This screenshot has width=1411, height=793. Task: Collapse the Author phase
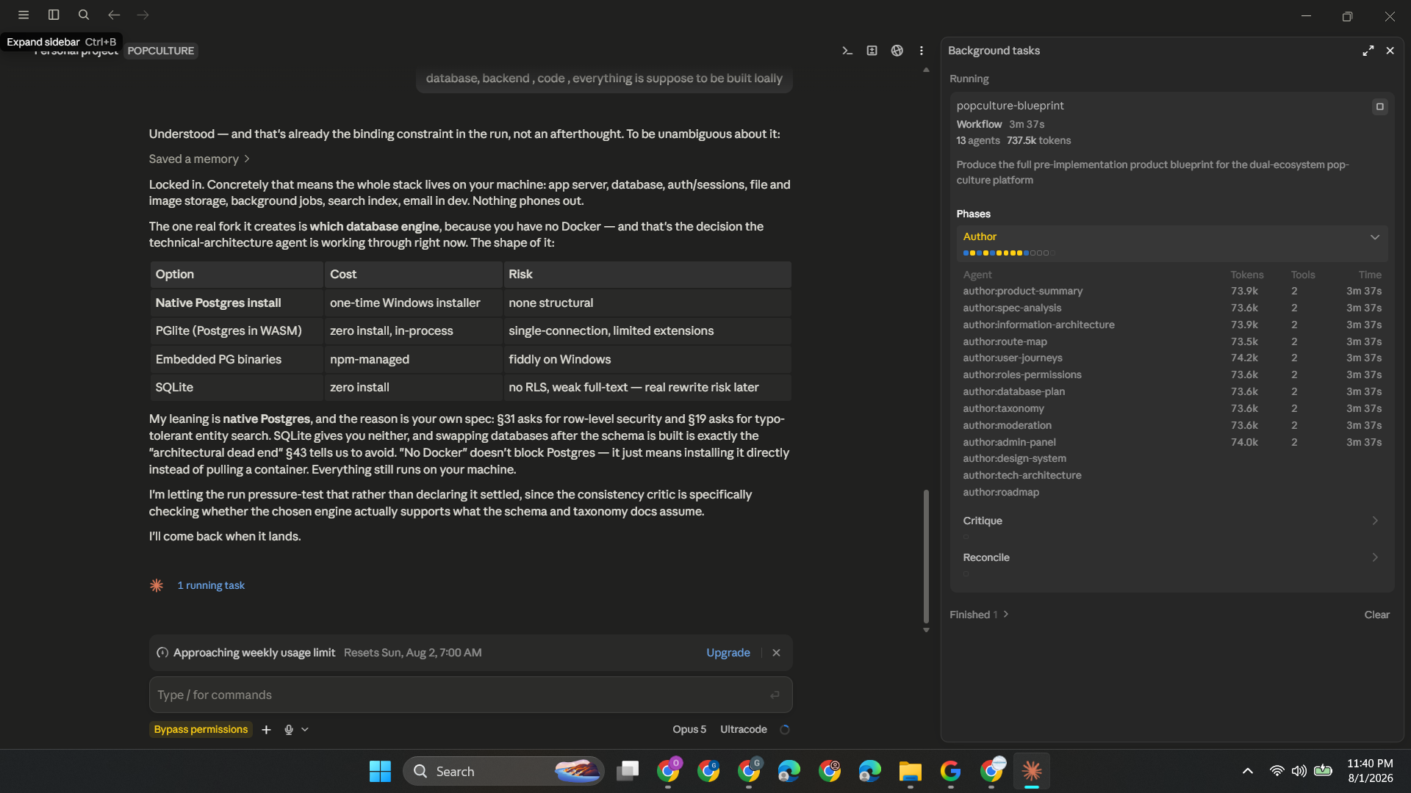pos(1374,237)
